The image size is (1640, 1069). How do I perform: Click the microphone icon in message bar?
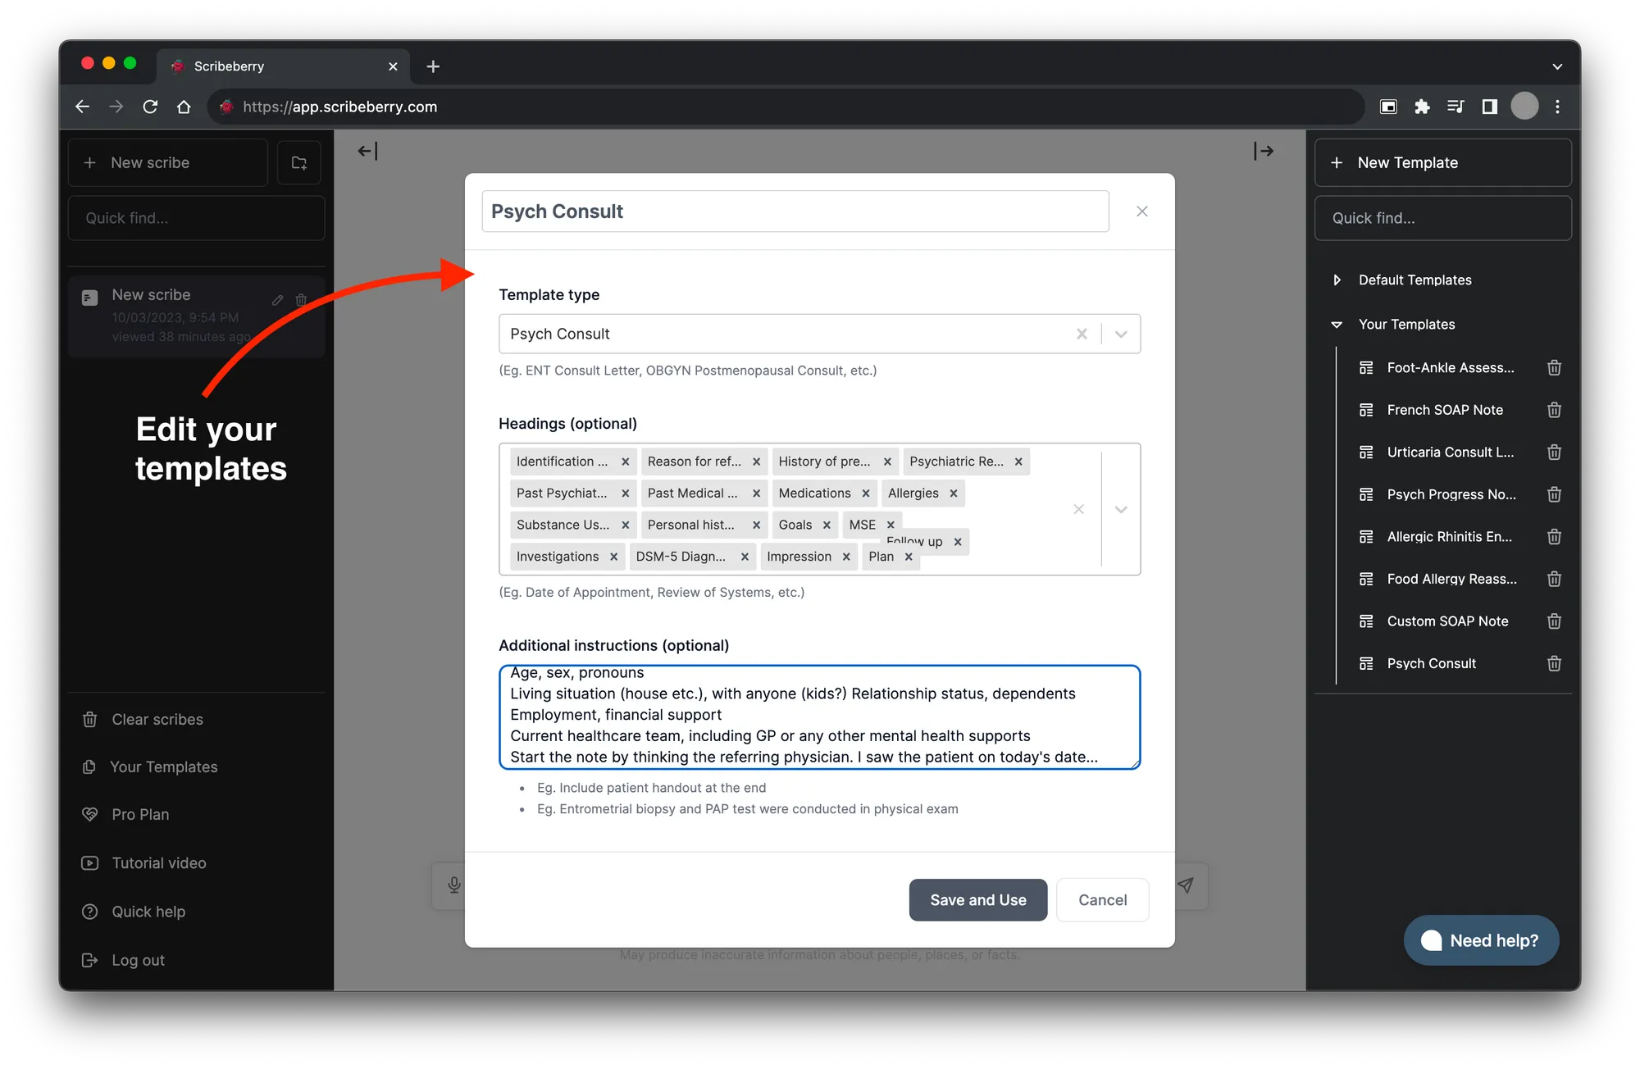point(454,885)
